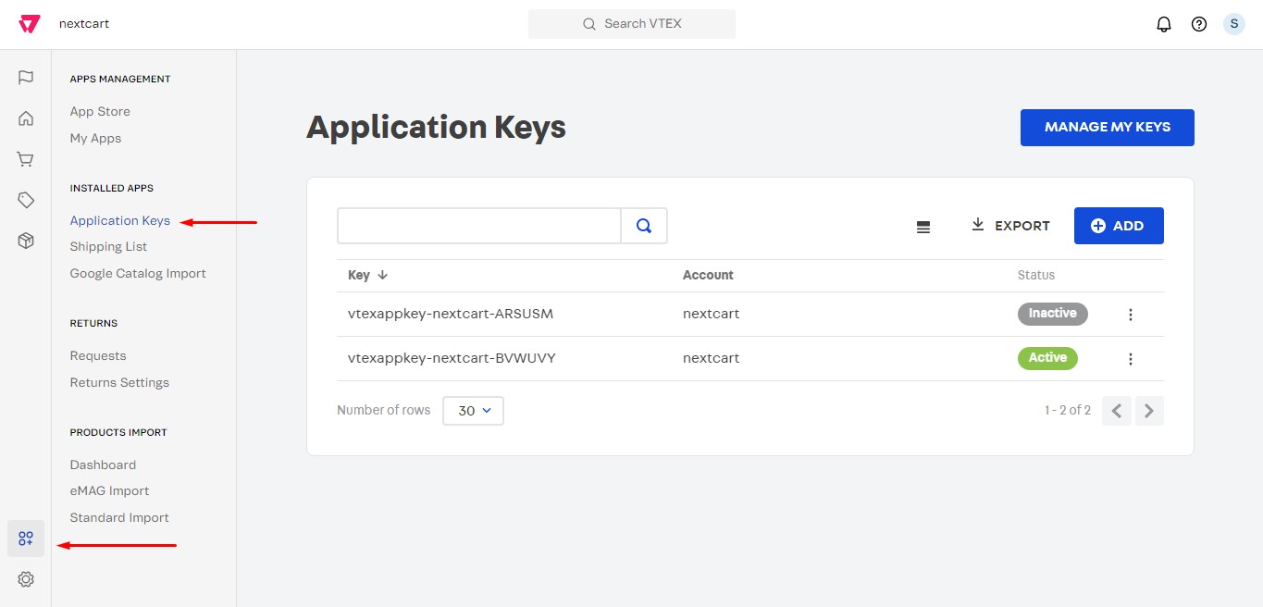
Task: Click account cell in the ARSUSM row
Action: [711, 314]
